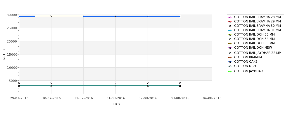Click the COTTON CAKE legend marker icon
The height and width of the screenshot is (125, 285).
point(230,62)
